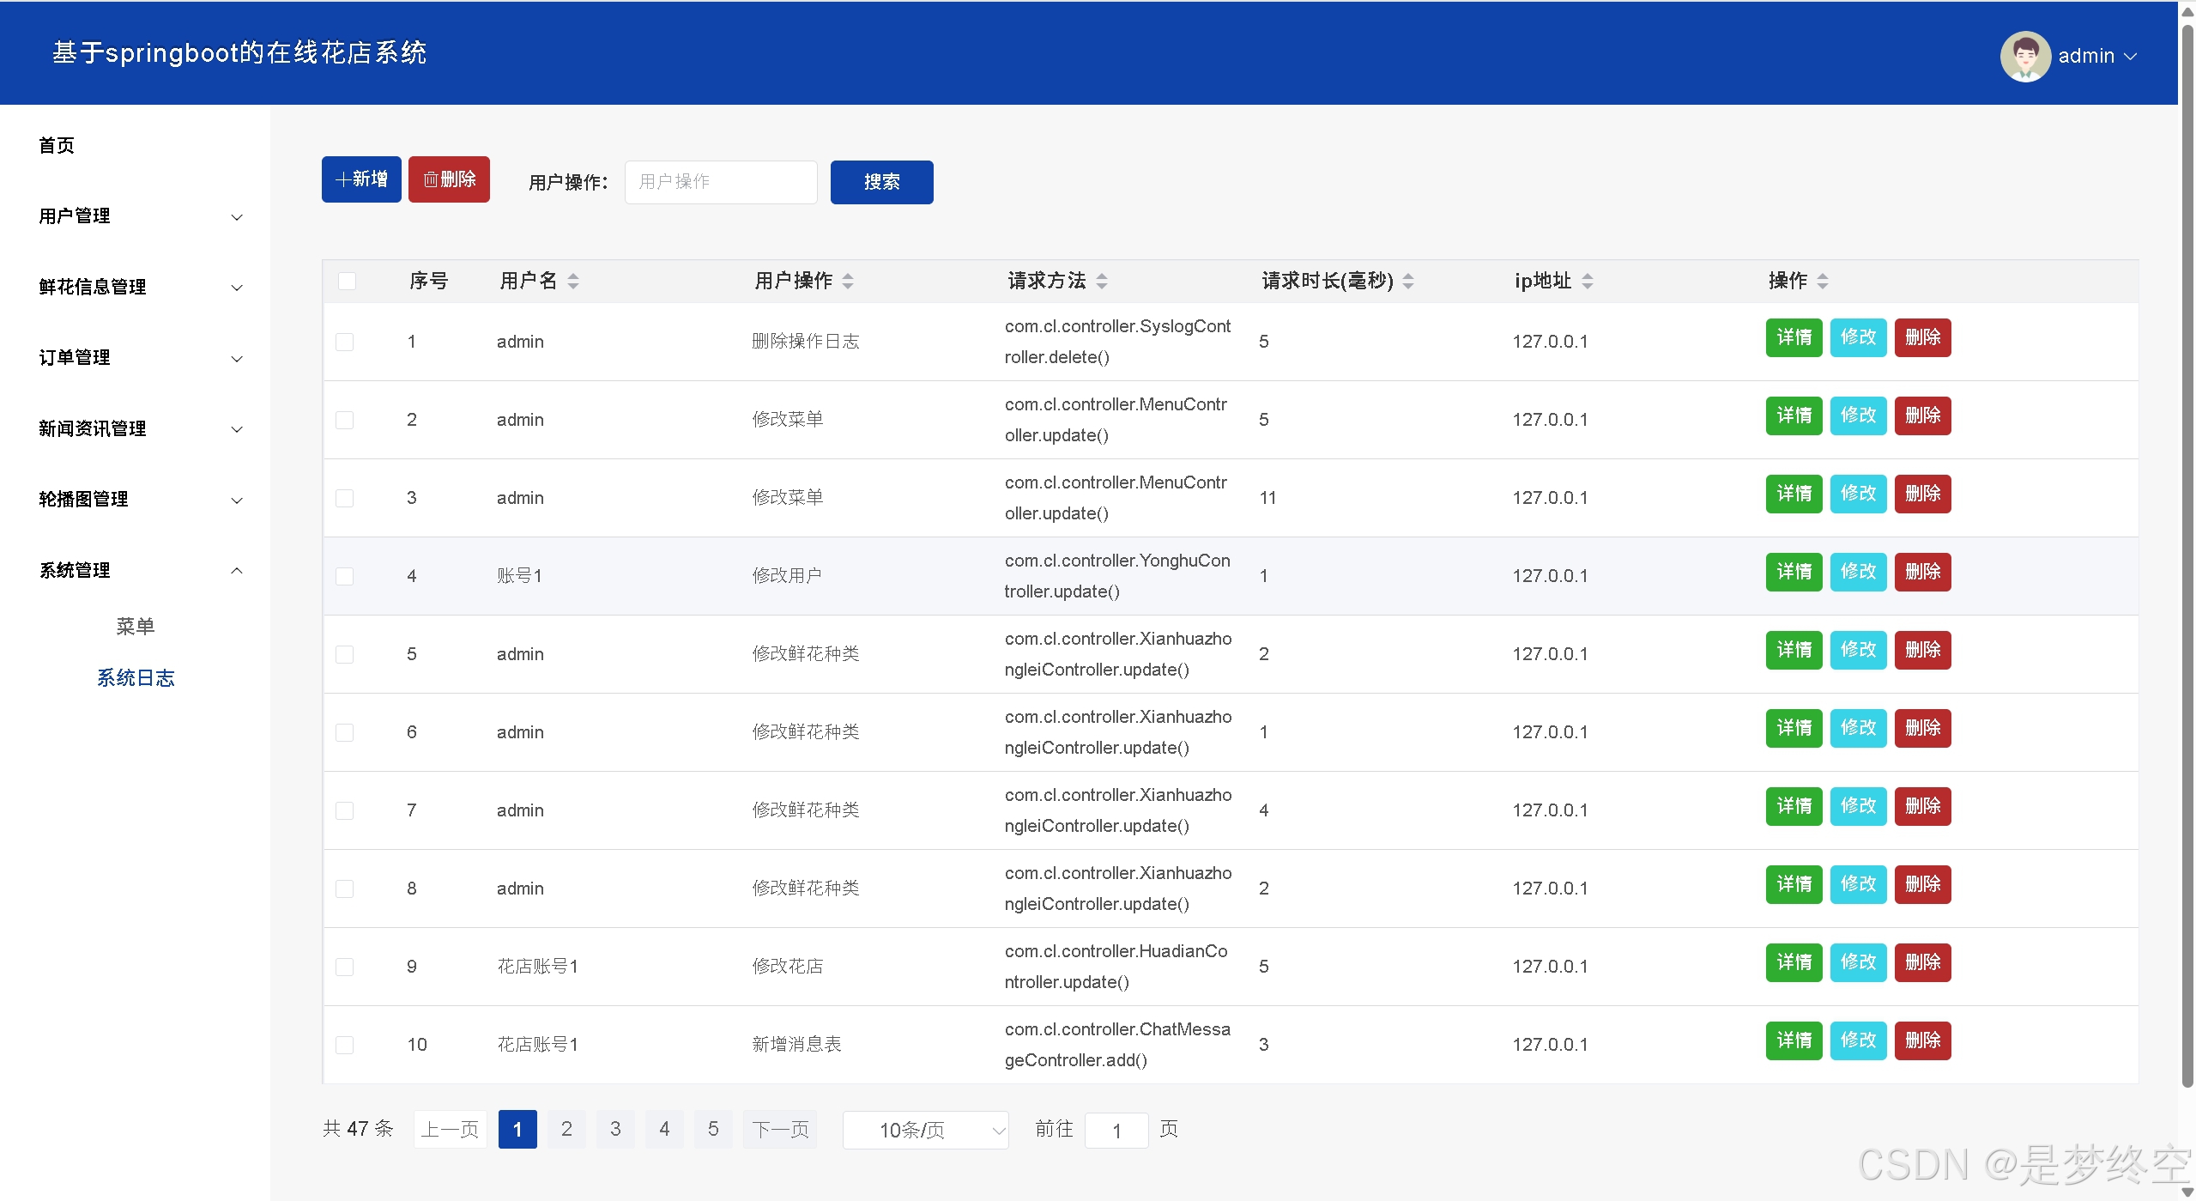Click the vertical page scrollbar

coord(2187,558)
